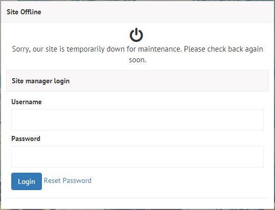Click the Password label
This screenshot has height=210, width=275.
(x=26, y=138)
